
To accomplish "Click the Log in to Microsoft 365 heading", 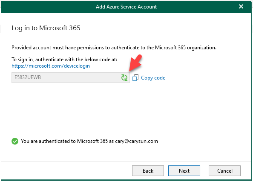I will 46,28.
